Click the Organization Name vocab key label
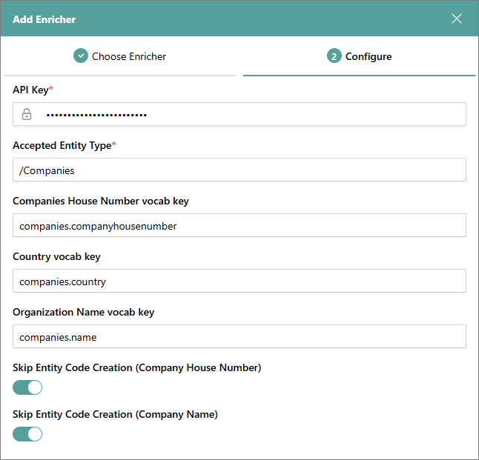479x460 pixels. coord(83,312)
